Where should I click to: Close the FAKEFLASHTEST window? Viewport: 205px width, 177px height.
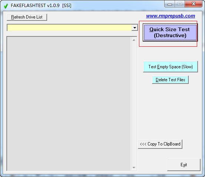pos(194,4)
